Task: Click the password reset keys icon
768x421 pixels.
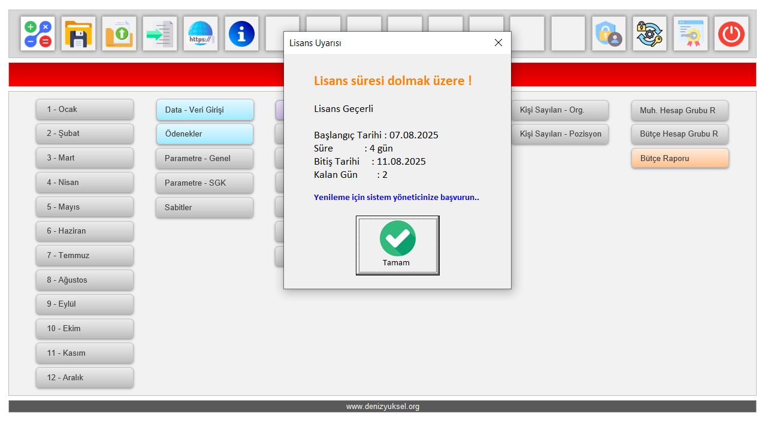Action: pos(650,34)
